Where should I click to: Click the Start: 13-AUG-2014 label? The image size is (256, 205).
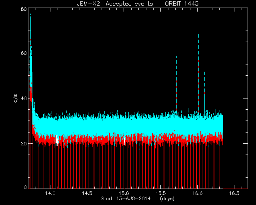[x=126, y=199]
